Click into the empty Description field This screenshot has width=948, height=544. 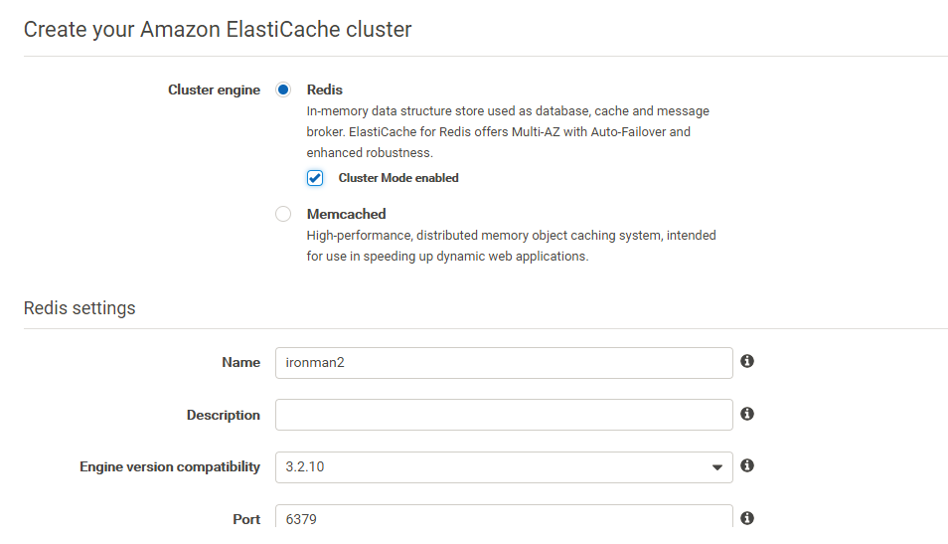[503, 415]
